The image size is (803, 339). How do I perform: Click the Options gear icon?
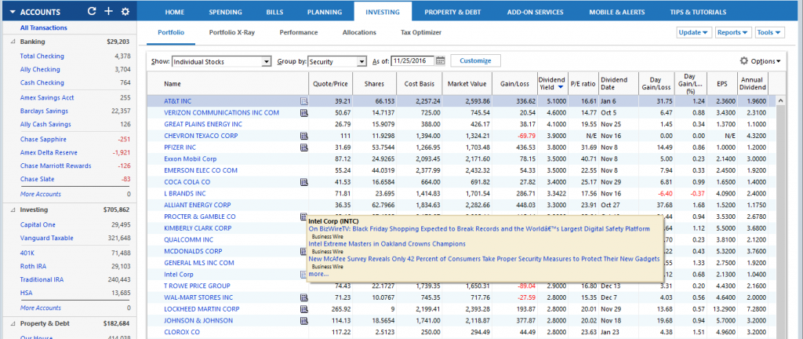click(744, 61)
